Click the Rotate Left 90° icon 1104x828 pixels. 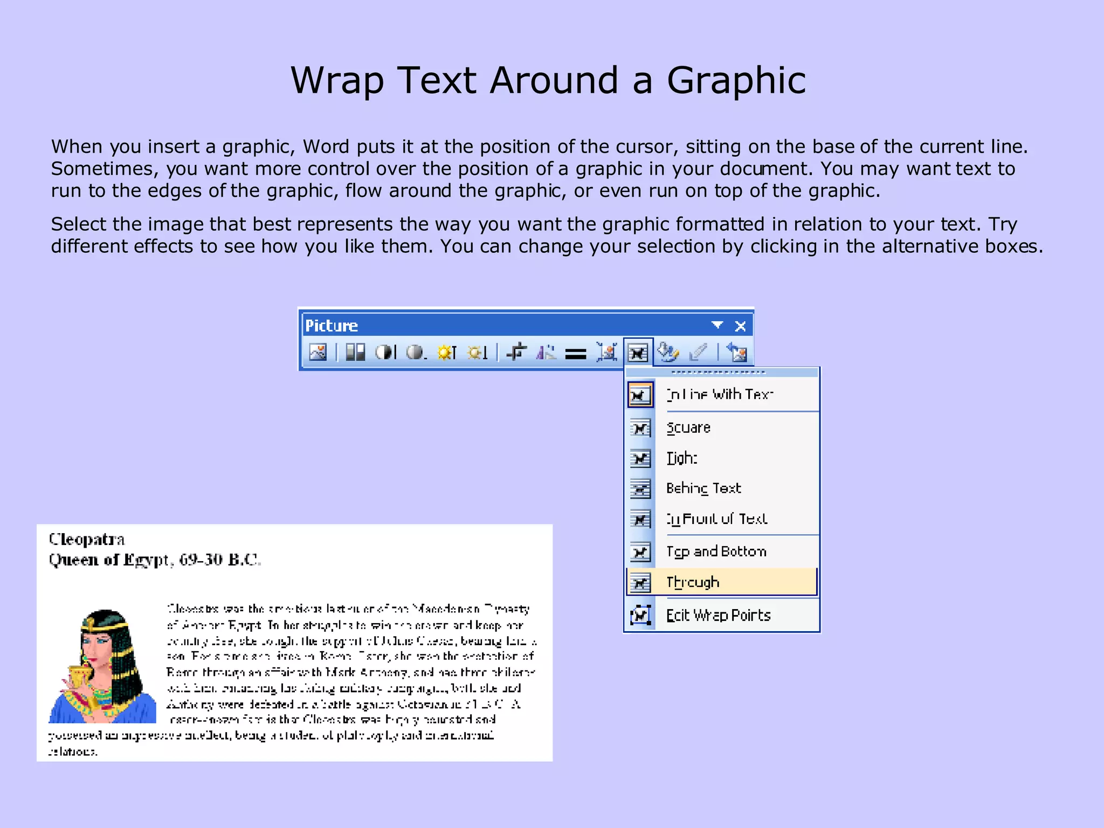(x=546, y=353)
